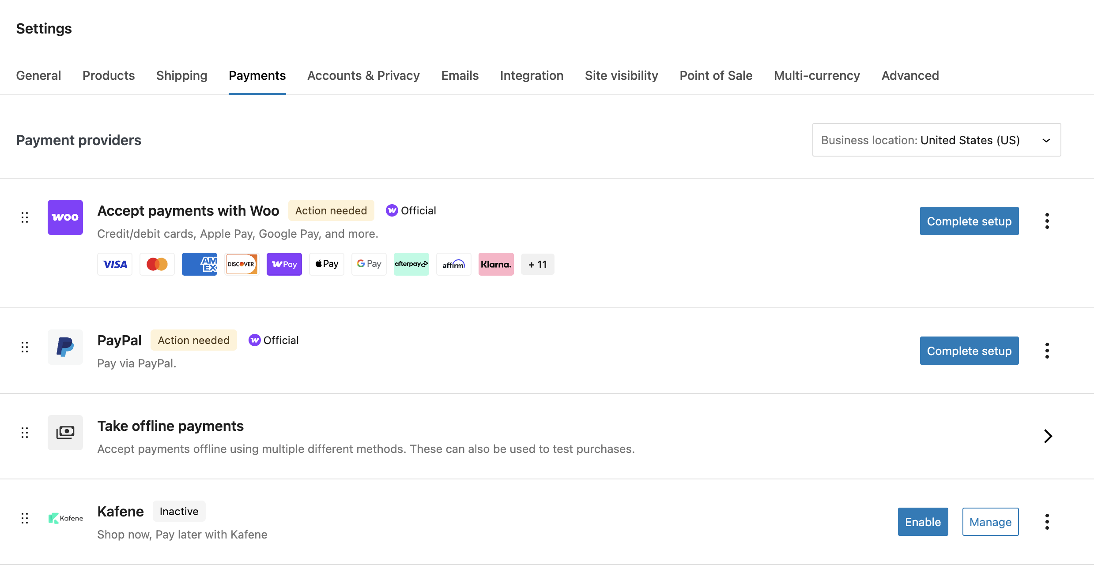Open the three-dot menu for Kafene
The height and width of the screenshot is (576, 1094).
click(x=1047, y=522)
